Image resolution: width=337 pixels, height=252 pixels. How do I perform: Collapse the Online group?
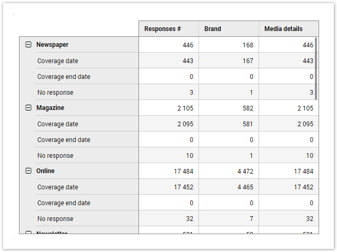(28, 171)
